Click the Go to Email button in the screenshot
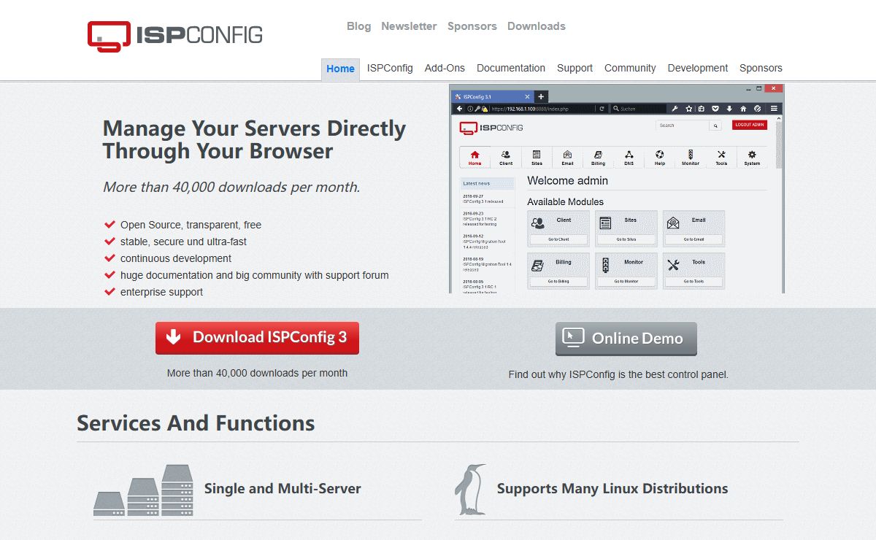Viewport: 876px width, 540px height. tap(693, 239)
